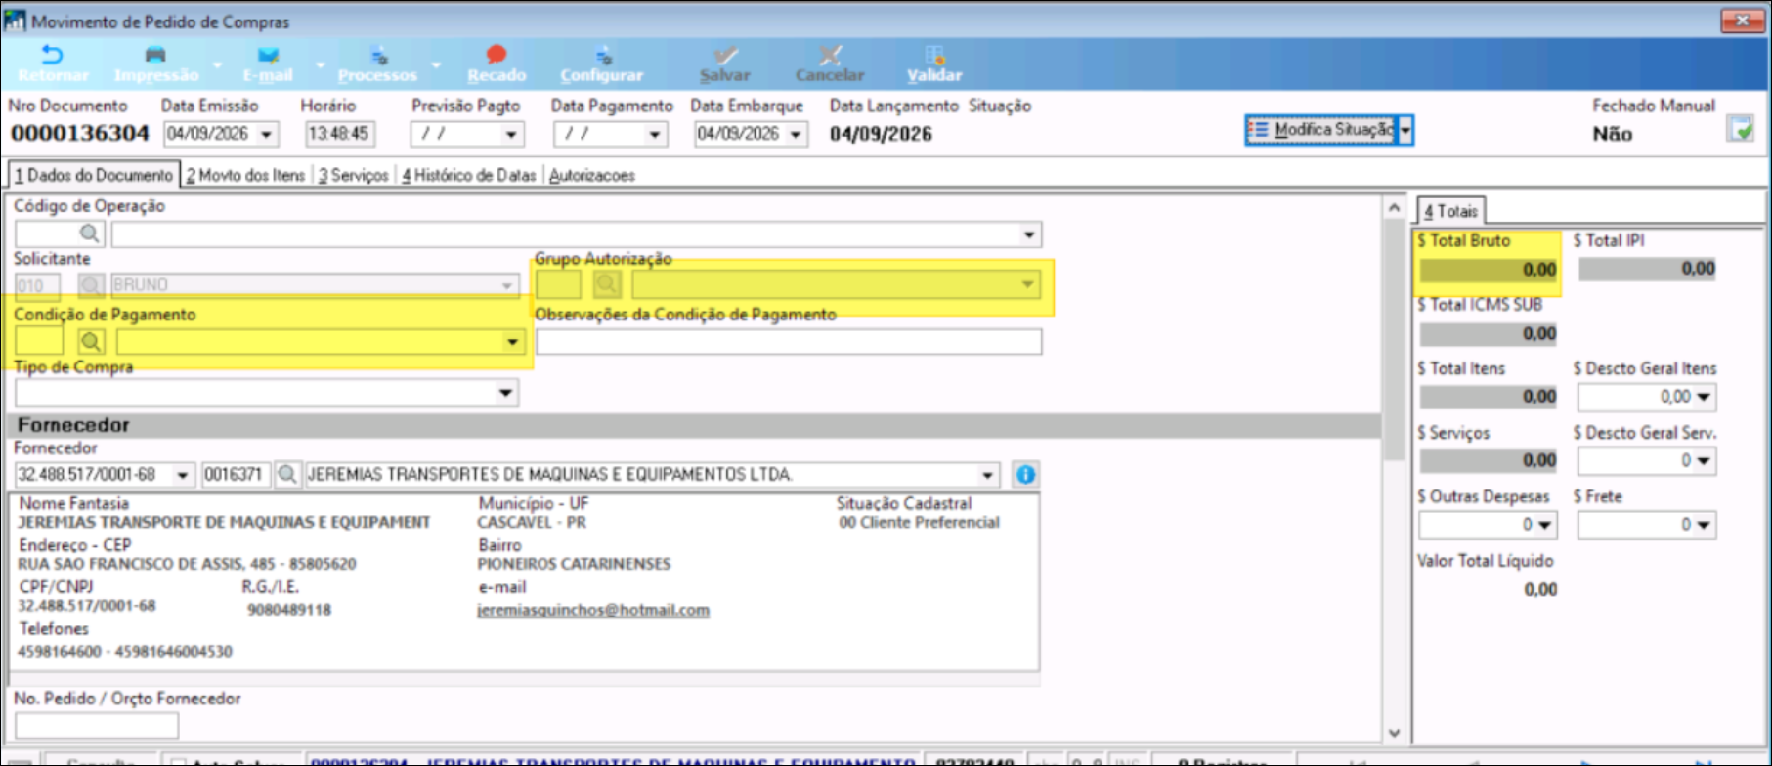Expand the Modifica Situação dropdown arrow
1772x766 pixels.
click(1405, 130)
